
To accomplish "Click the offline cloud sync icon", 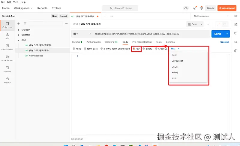I will [186, 8].
